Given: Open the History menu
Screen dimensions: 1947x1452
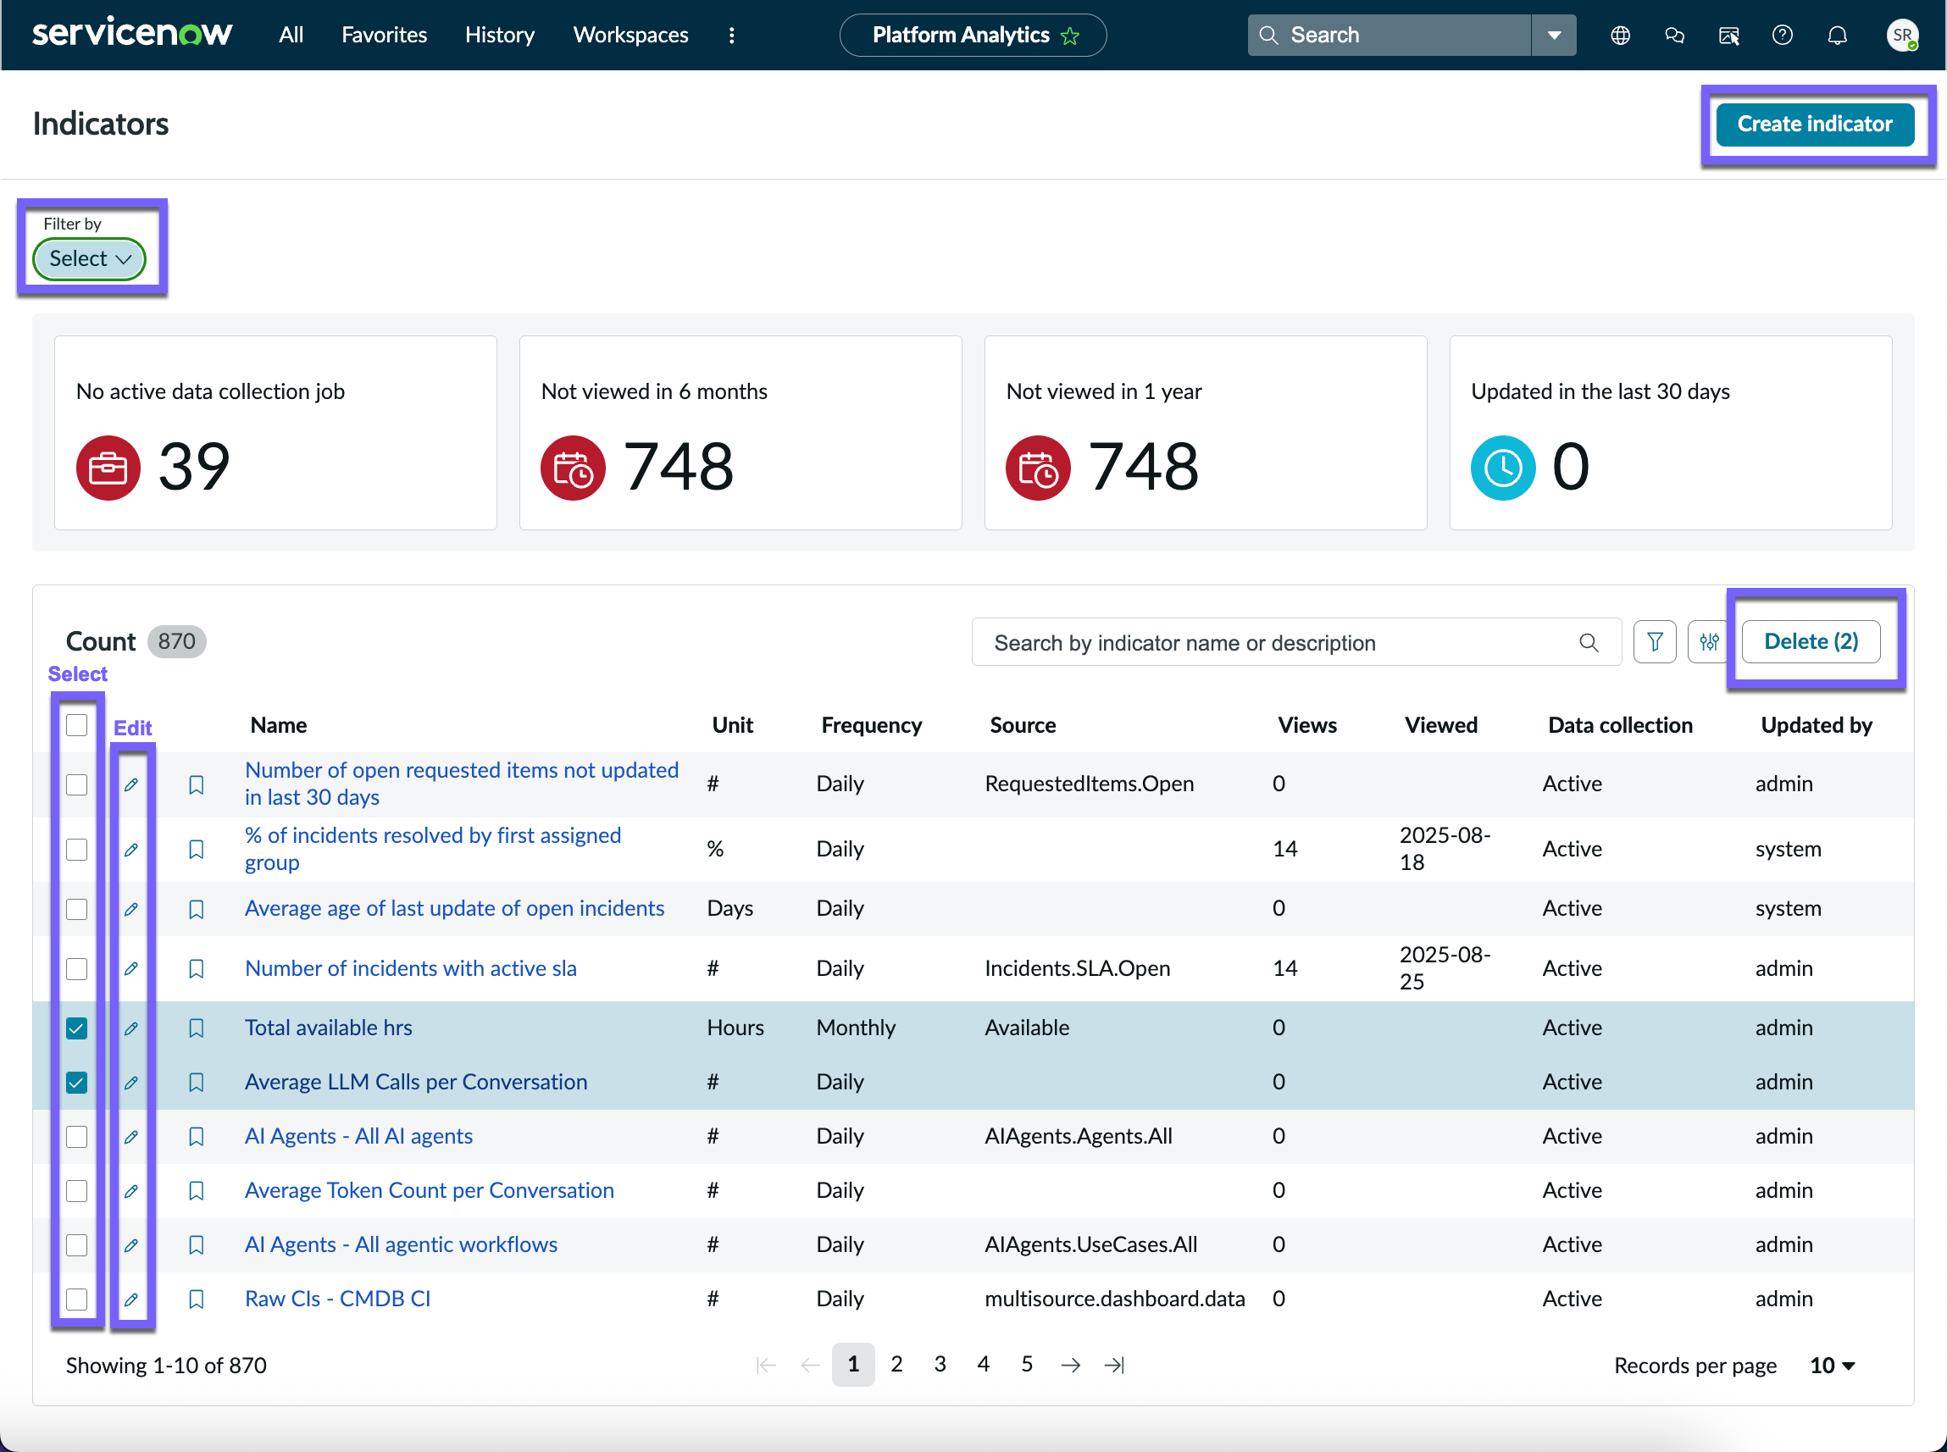Looking at the screenshot, I should point(499,36).
